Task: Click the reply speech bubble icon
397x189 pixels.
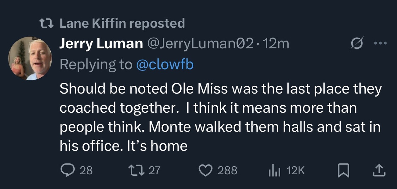Action: point(67,170)
